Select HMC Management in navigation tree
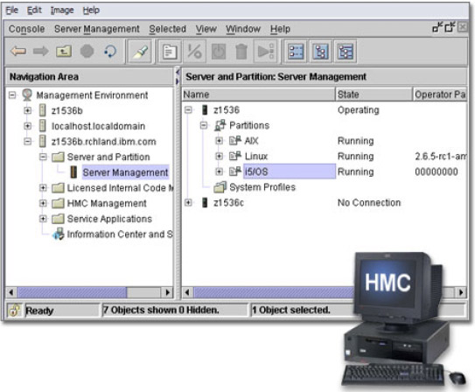 [x=107, y=203]
